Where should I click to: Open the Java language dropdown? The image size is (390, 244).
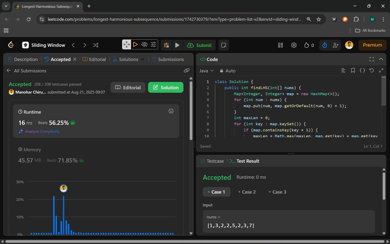pyautogui.click(x=206, y=71)
